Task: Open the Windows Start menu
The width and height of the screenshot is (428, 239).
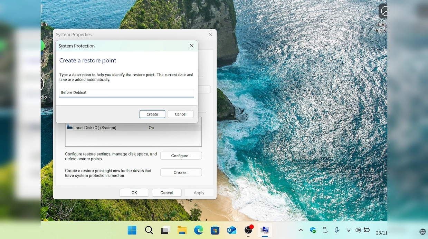Action: [x=132, y=230]
